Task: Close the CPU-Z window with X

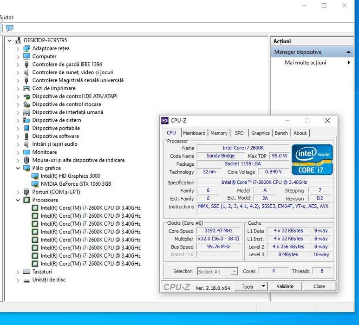Action: point(327,121)
